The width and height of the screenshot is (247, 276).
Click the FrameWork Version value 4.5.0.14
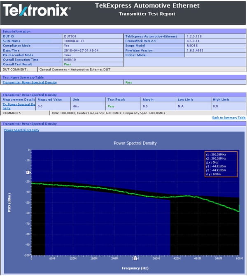click(x=193, y=41)
